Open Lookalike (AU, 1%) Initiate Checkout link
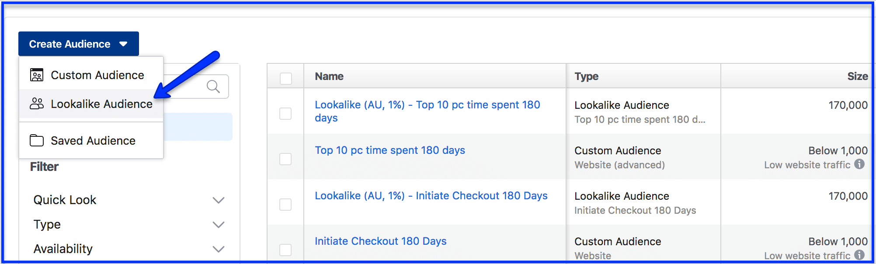This screenshot has width=876, height=264. pyautogui.click(x=431, y=196)
